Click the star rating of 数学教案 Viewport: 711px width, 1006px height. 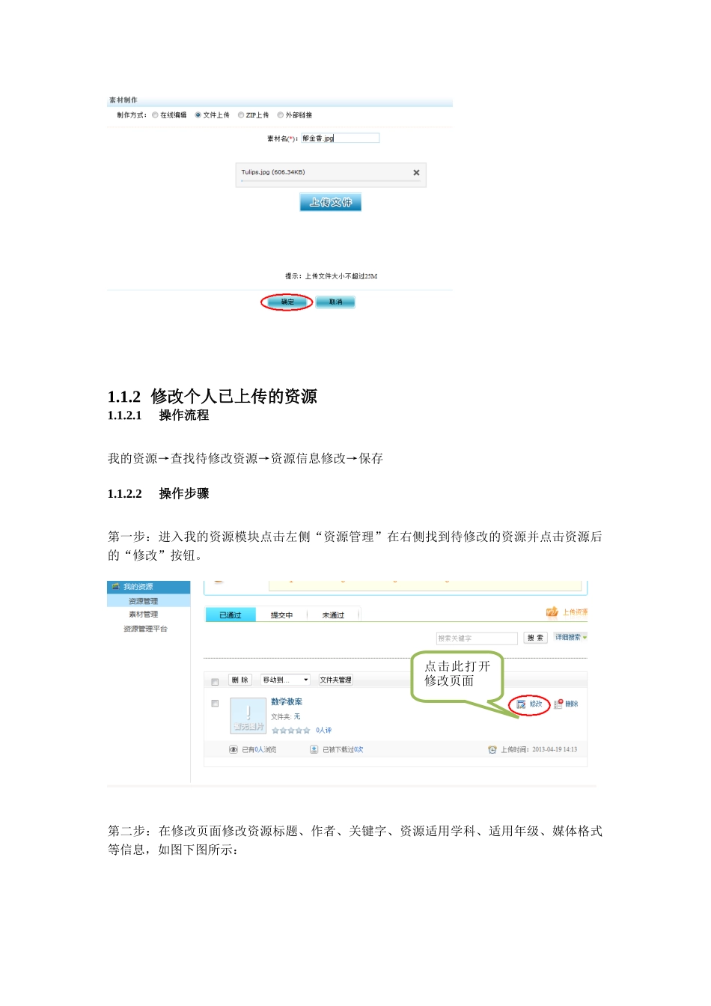pyautogui.click(x=291, y=731)
